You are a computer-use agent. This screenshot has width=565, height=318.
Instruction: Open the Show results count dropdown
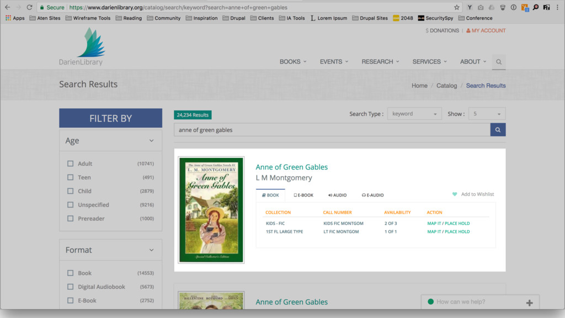487,114
